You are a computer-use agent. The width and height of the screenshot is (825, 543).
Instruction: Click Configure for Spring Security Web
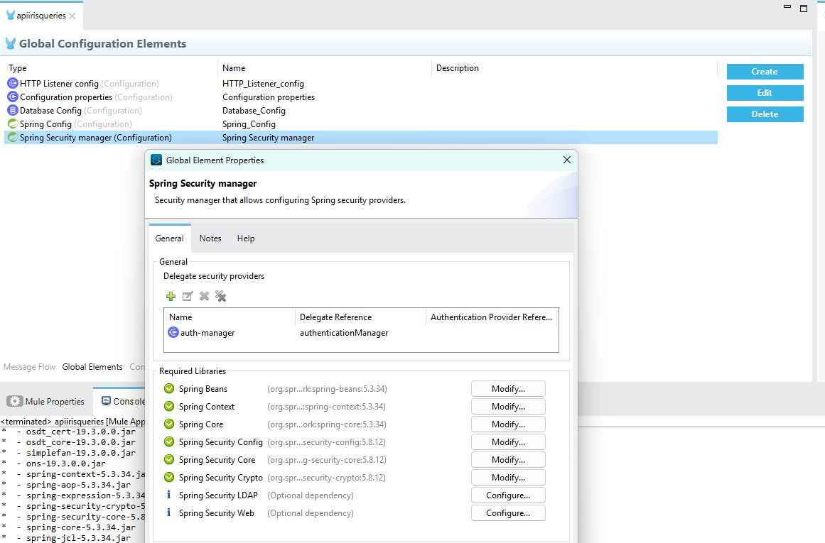point(508,513)
